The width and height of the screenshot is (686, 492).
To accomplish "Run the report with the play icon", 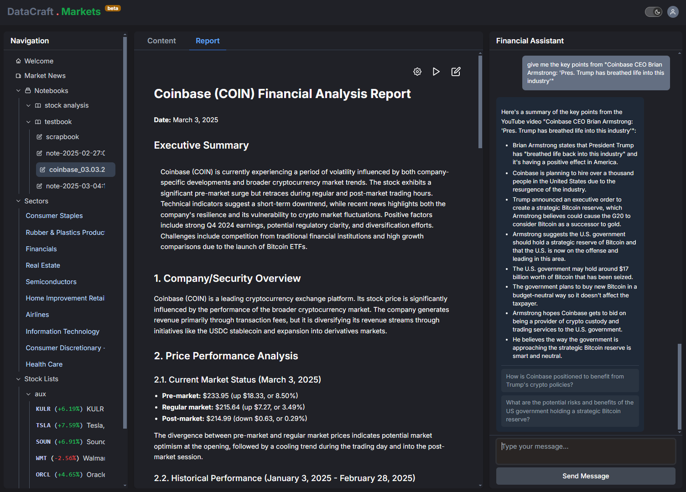I will (x=437, y=72).
